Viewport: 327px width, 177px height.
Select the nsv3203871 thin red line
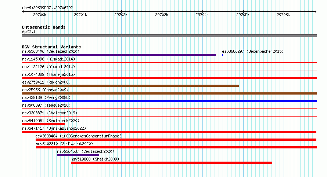169,116
